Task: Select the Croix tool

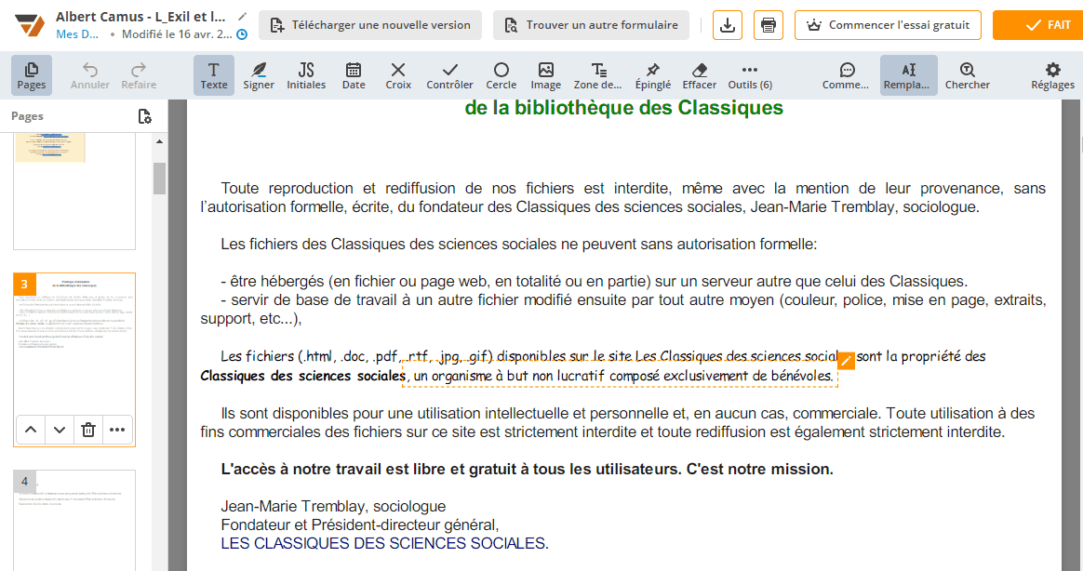Action: point(398,75)
